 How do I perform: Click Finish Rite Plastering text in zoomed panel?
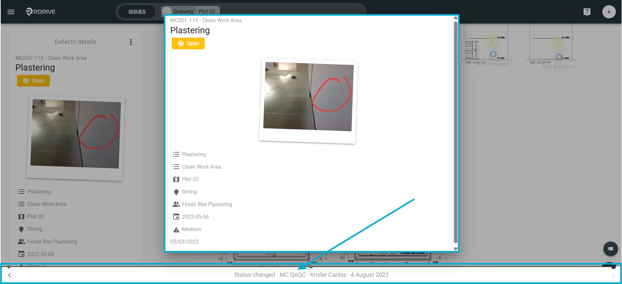[207, 204]
